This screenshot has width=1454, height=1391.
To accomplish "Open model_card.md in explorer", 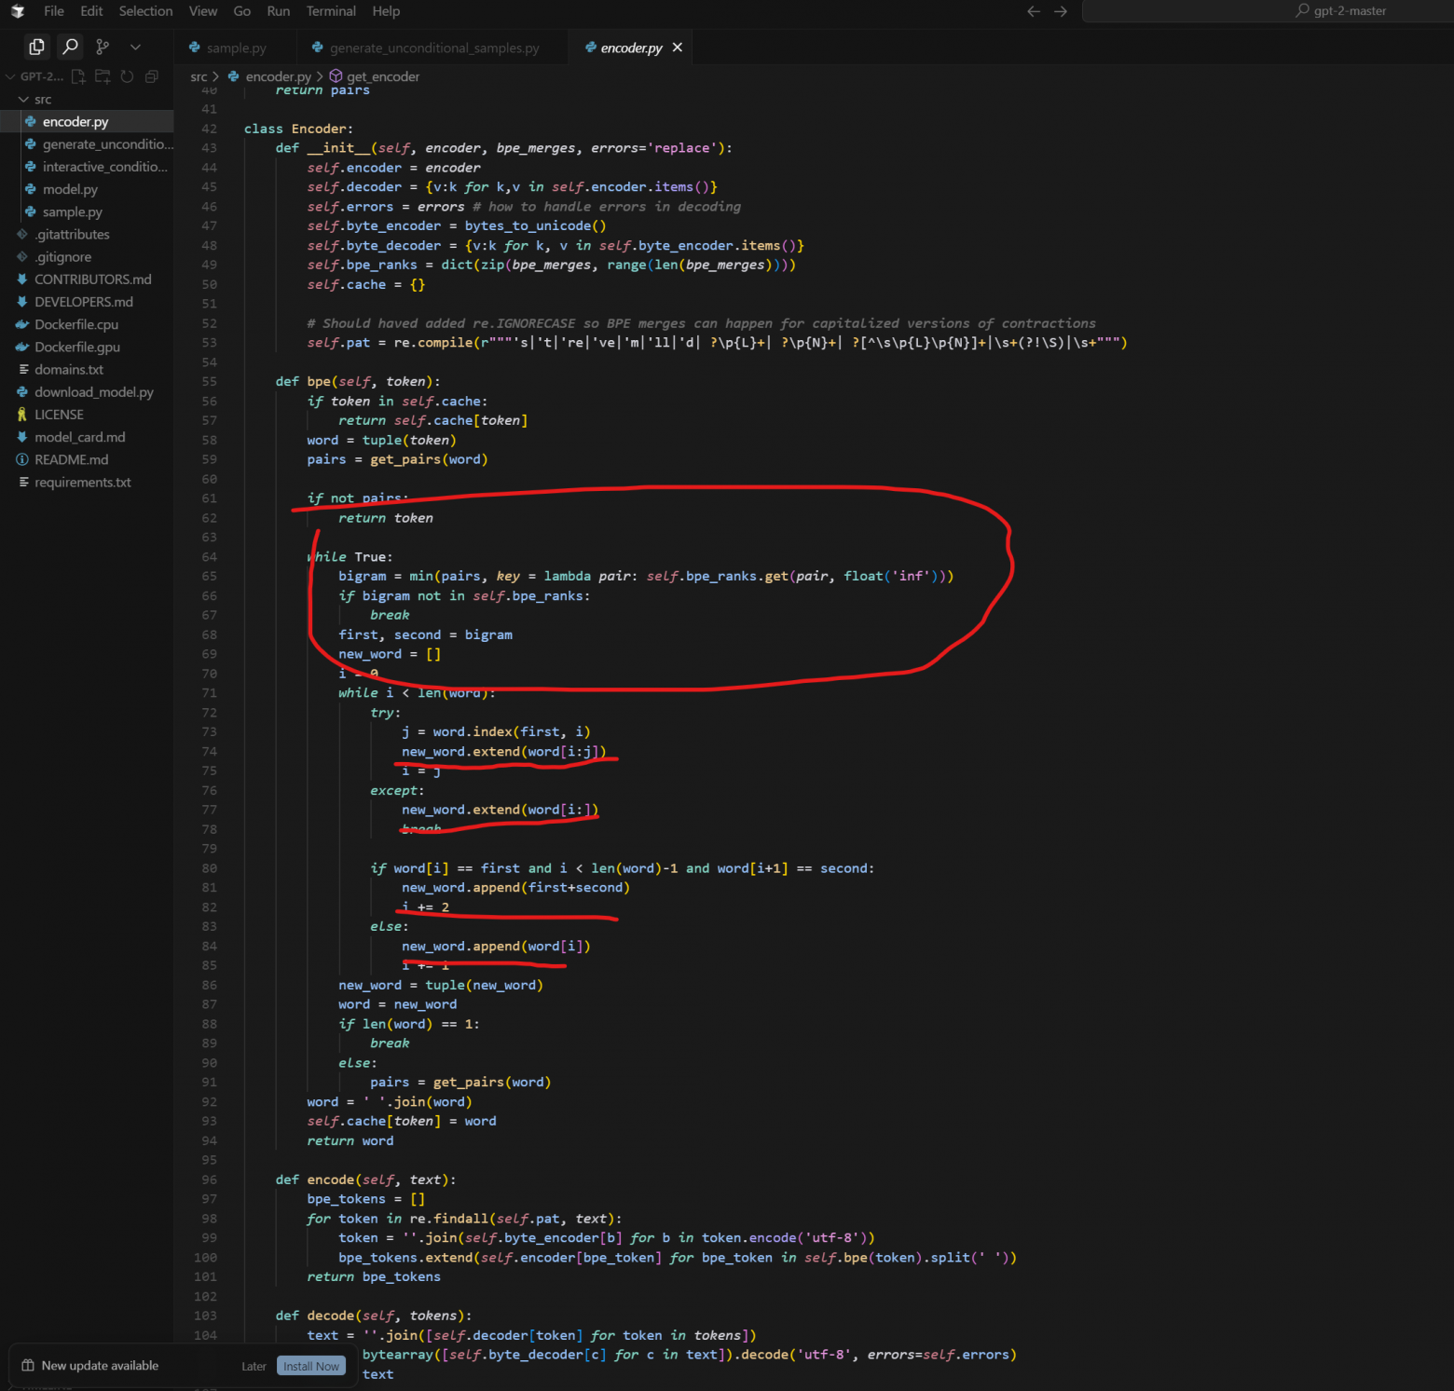I will click(87, 437).
